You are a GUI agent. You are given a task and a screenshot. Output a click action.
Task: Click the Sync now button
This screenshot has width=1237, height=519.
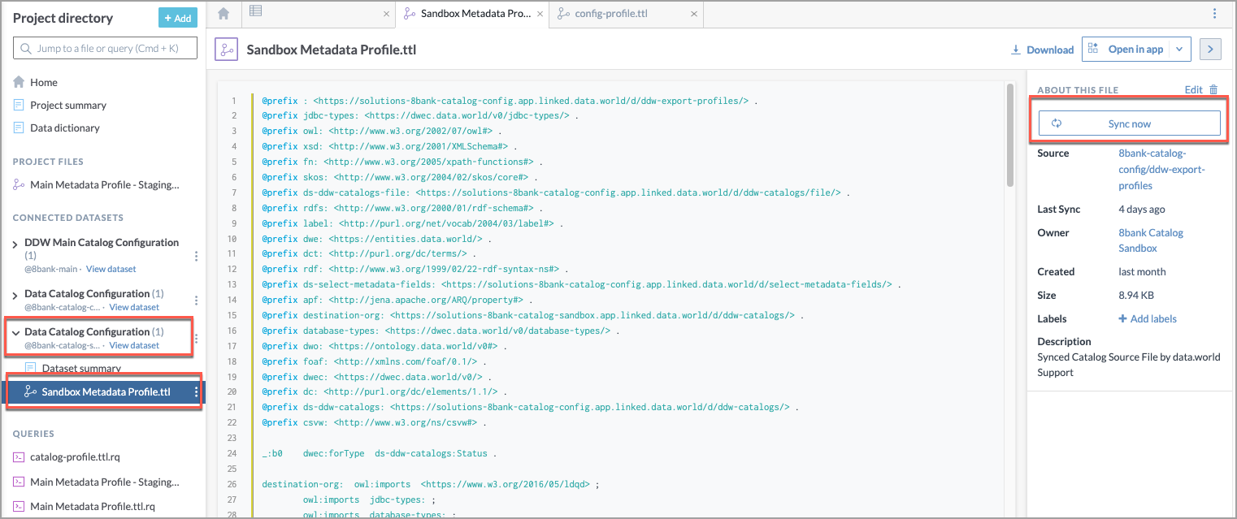(1128, 123)
